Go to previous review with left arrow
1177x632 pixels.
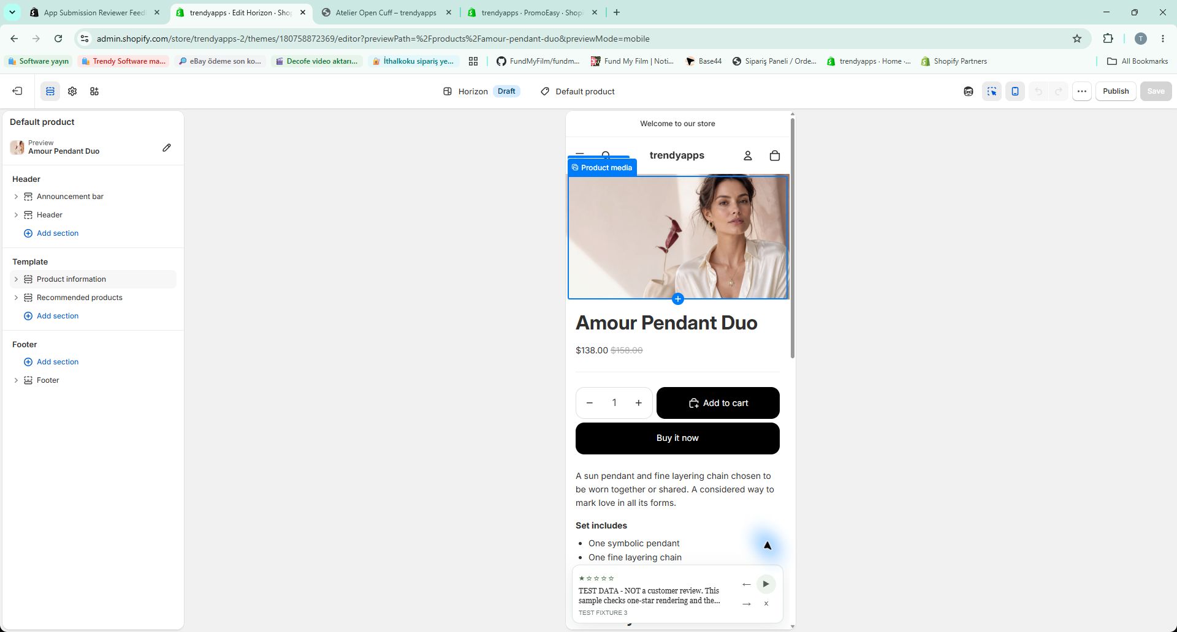pyautogui.click(x=746, y=584)
